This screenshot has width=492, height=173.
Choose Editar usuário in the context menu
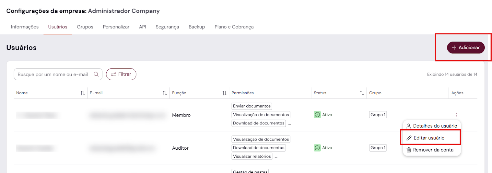pyautogui.click(x=429, y=138)
